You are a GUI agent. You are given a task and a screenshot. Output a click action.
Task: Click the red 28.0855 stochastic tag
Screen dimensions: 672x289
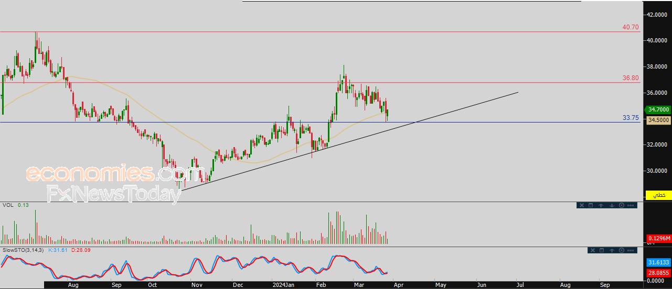pos(658,273)
